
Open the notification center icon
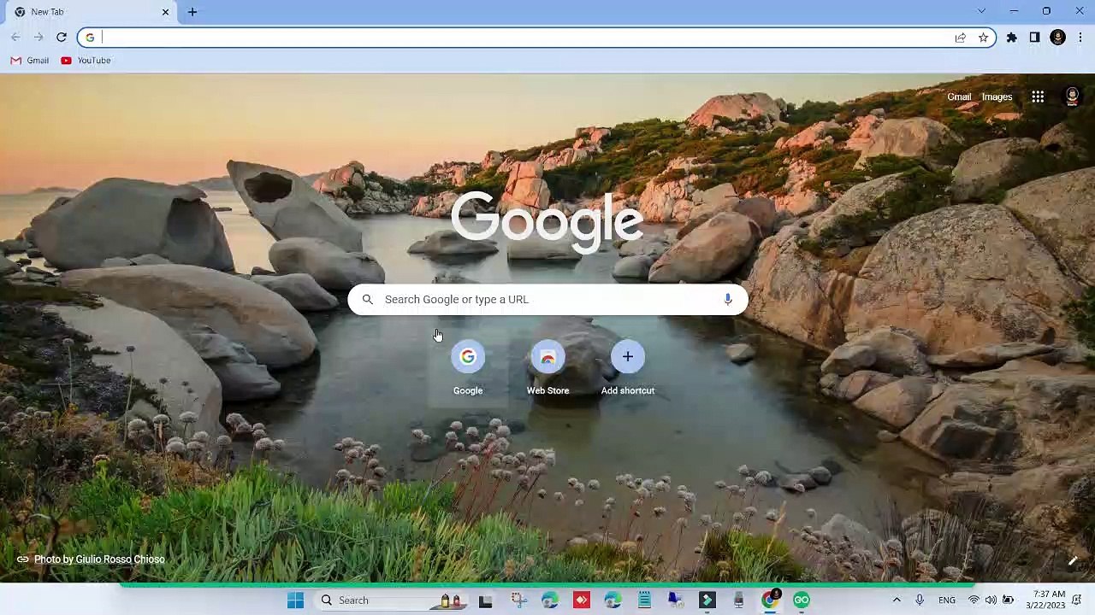[x=1077, y=600]
